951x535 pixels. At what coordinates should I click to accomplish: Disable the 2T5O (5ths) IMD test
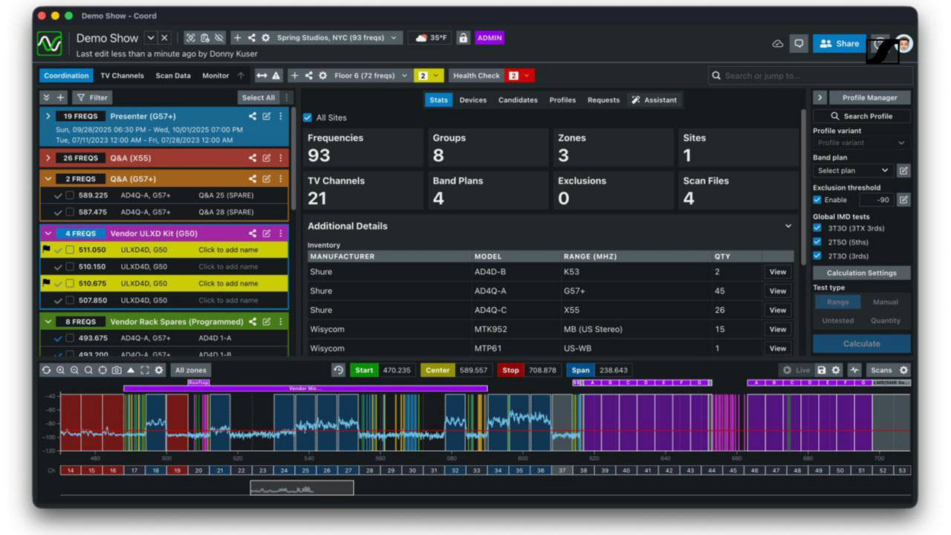click(x=817, y=242)
